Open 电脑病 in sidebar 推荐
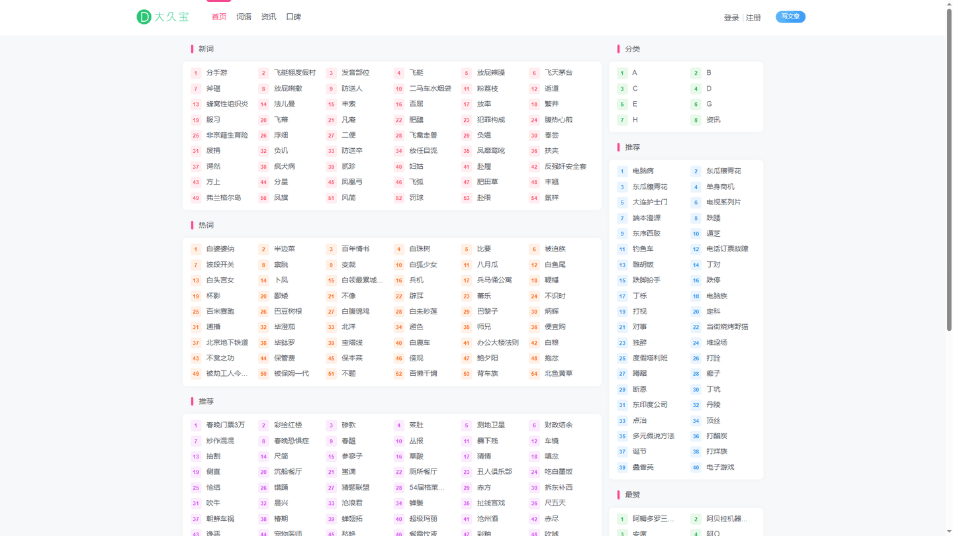This screenshot has height=536, width=953. tap(643, 171)
